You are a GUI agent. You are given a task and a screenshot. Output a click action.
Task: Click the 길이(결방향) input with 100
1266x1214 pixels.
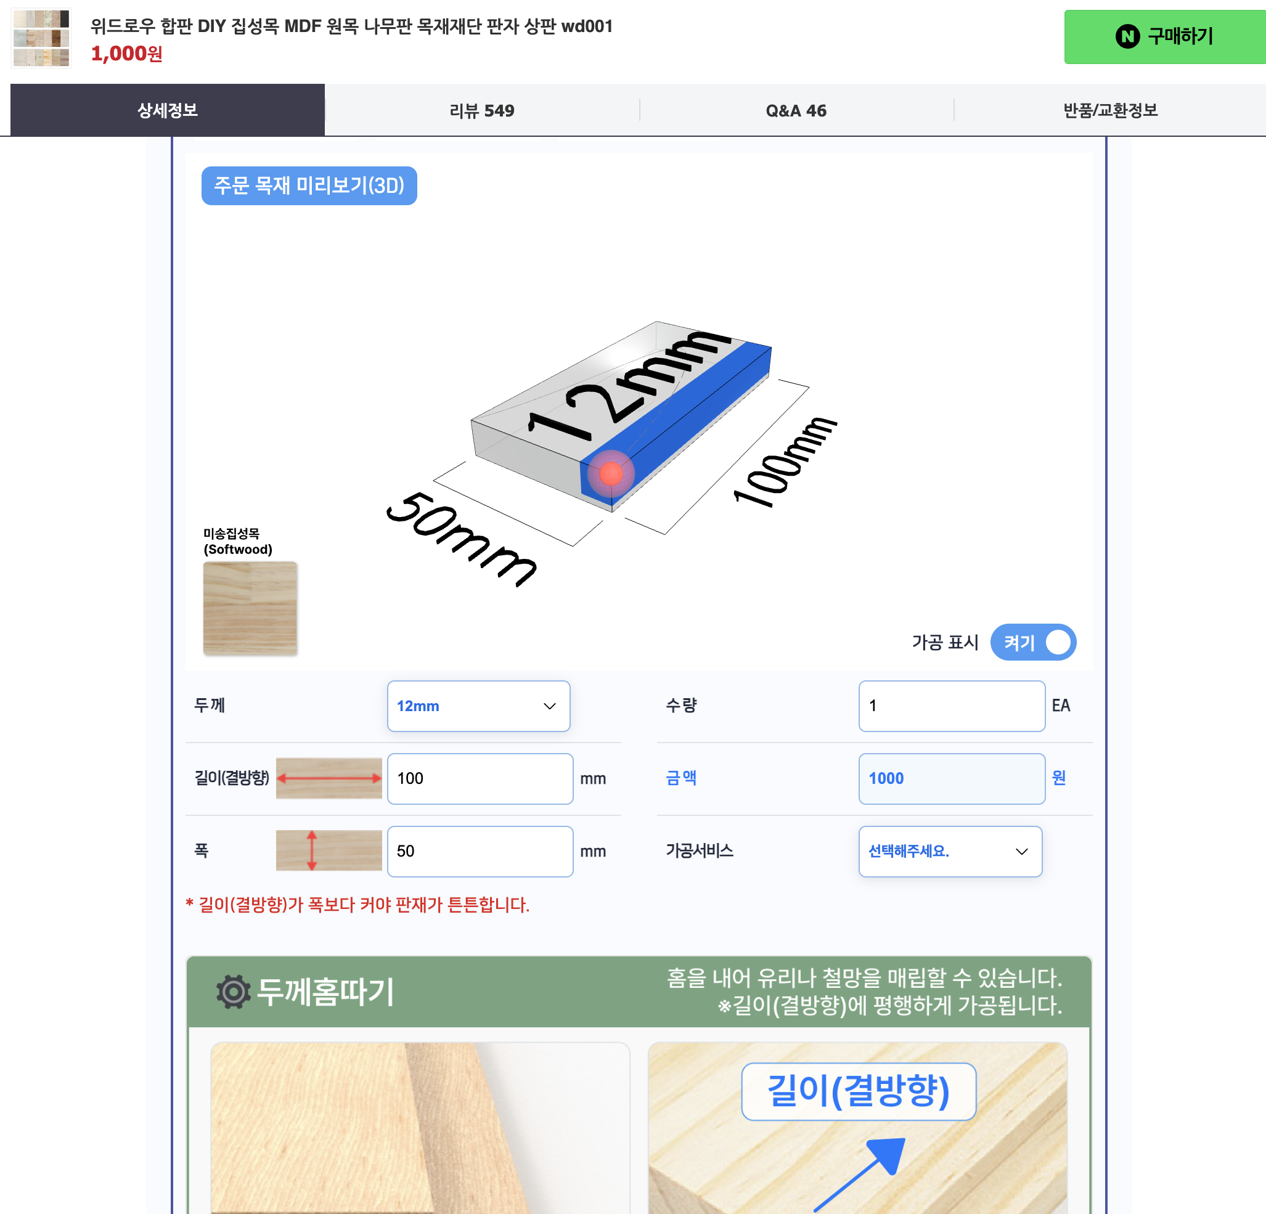(480, 778)
